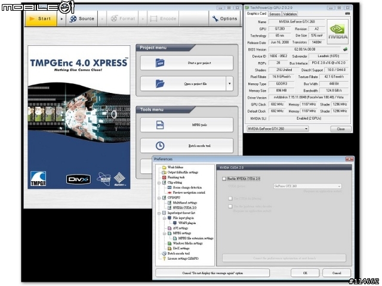The width and height of the screenshot is (382, 286).
Task: Click Open a project file button
Action: pyautogui.click(x=183, y=83)
